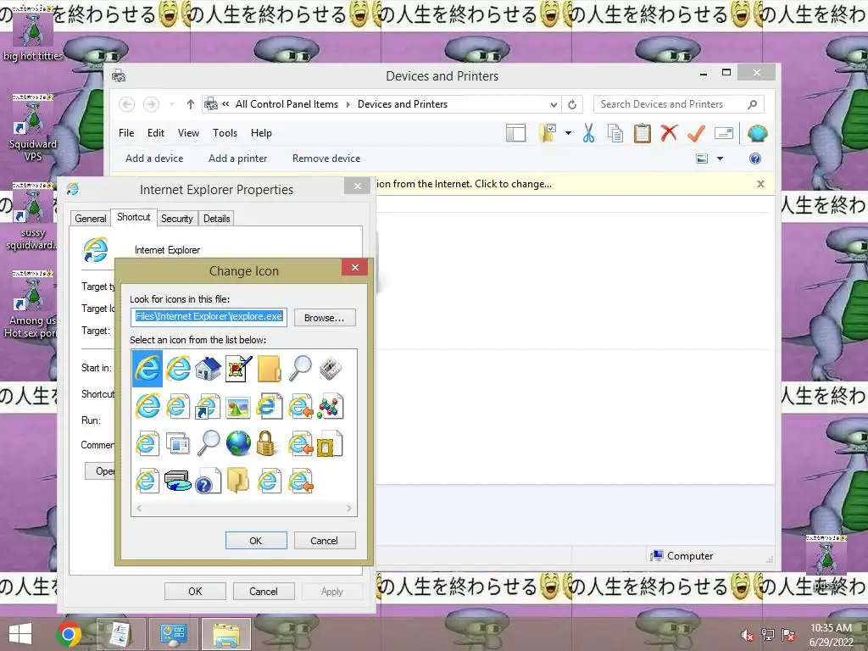Image resolution: width=868 pixels, height=651 pixels.
Task: Select the landscape picture icon
Action: point(238,408)
